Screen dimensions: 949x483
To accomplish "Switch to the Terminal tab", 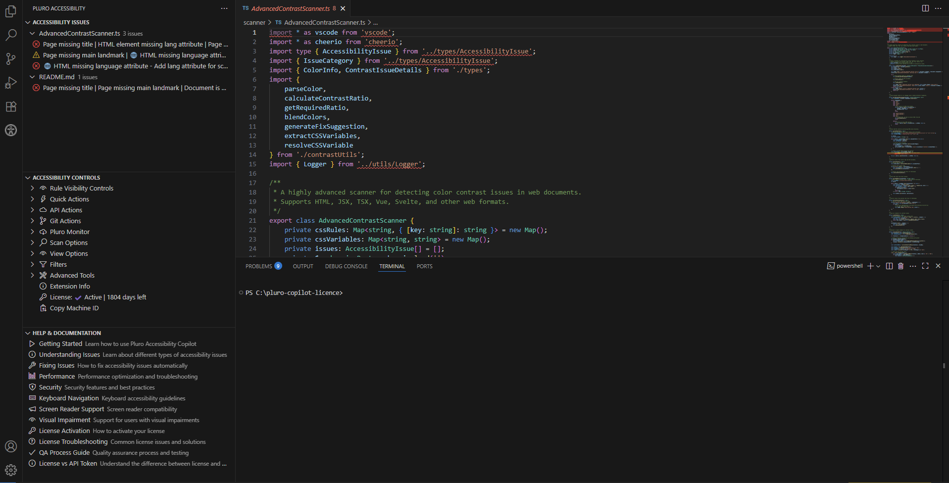I will coord(392,266).
